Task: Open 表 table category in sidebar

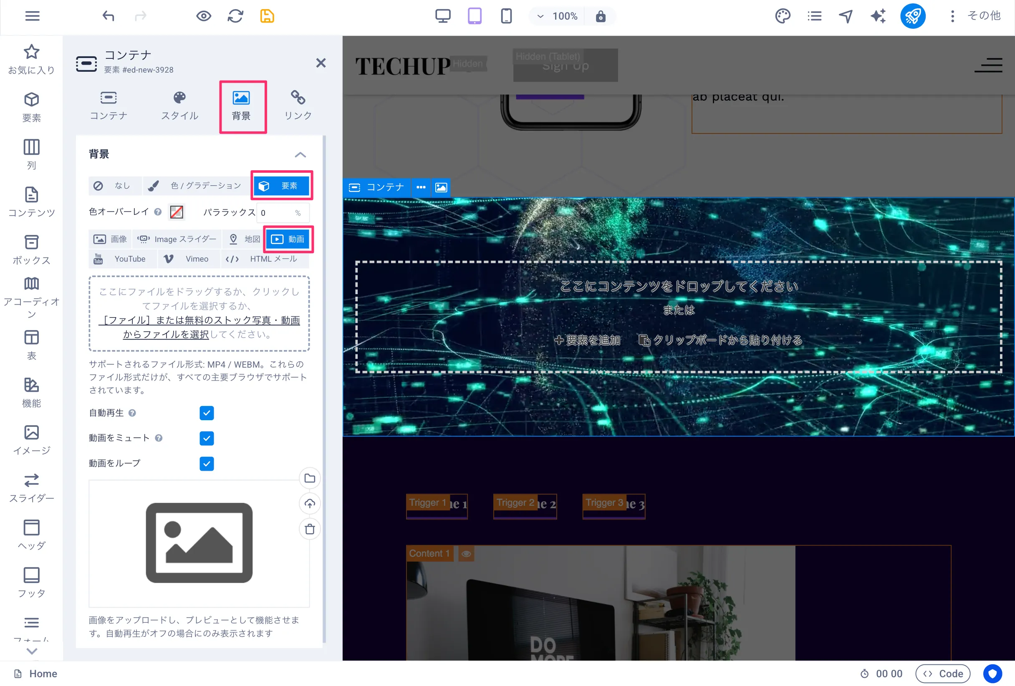Action: click(31, 345)
